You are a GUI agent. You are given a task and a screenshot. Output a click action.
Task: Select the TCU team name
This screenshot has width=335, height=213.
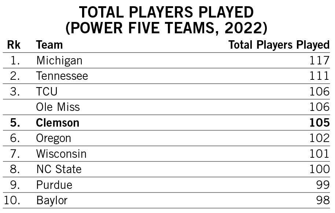pyautogui.click(x=47, y=91)
